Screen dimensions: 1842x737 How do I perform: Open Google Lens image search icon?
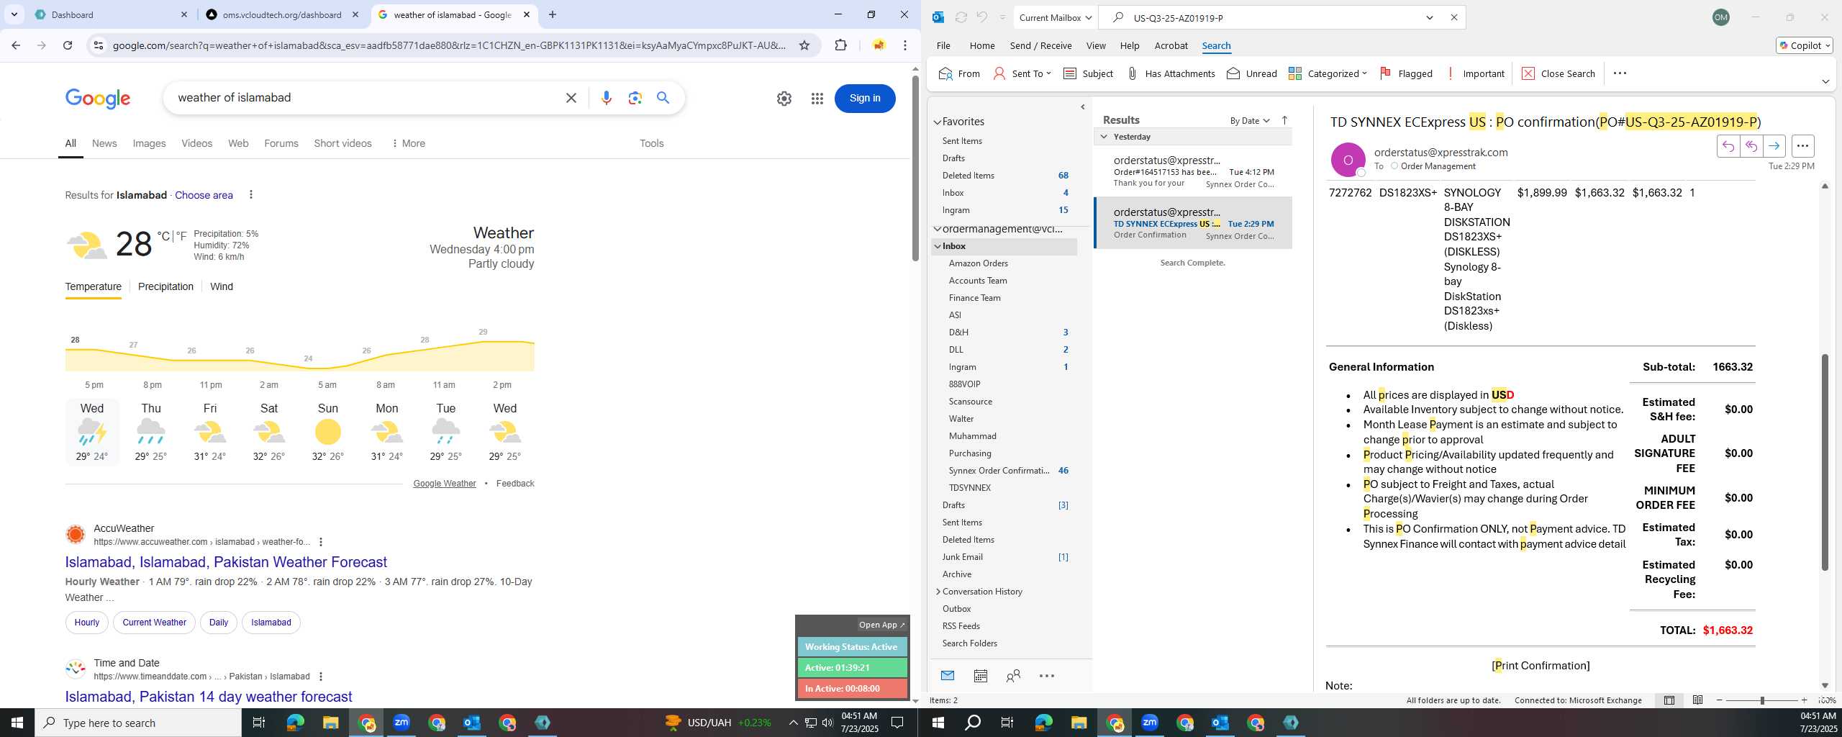[x=635, y=98]
